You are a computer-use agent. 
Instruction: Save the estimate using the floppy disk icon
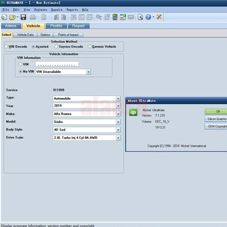(23, 17)
